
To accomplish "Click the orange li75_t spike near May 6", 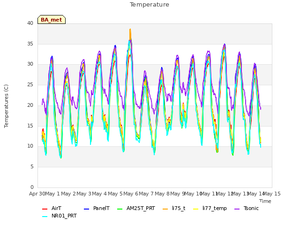I will point(130,33).
